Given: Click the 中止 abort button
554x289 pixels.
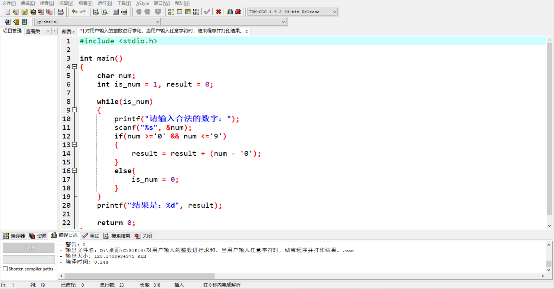Looking at the screenshot, I should (29, 248).
